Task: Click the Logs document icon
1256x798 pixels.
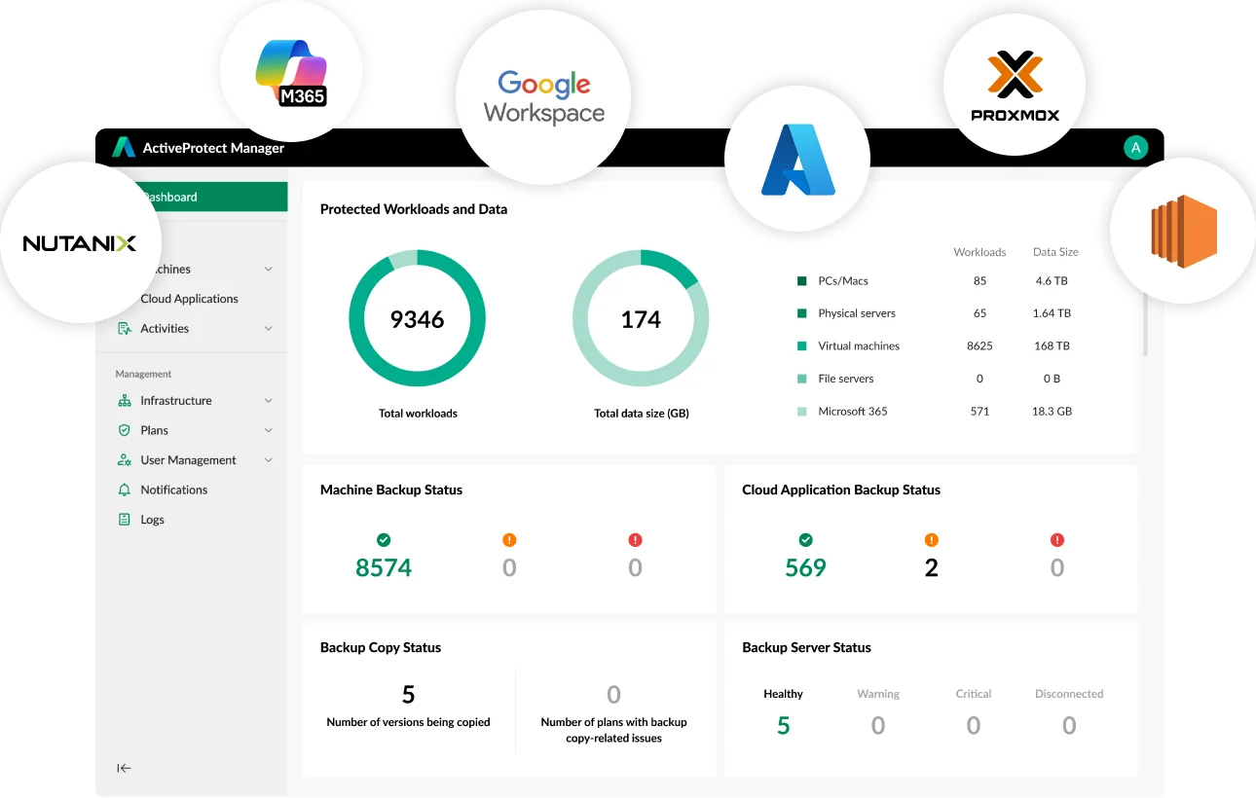Action: [124, 520]
